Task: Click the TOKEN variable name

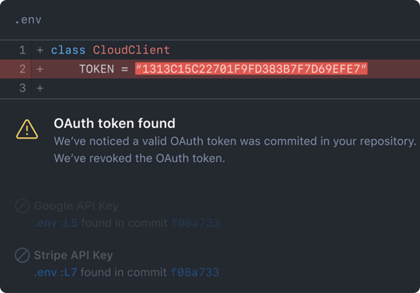Action: (97, 69)
